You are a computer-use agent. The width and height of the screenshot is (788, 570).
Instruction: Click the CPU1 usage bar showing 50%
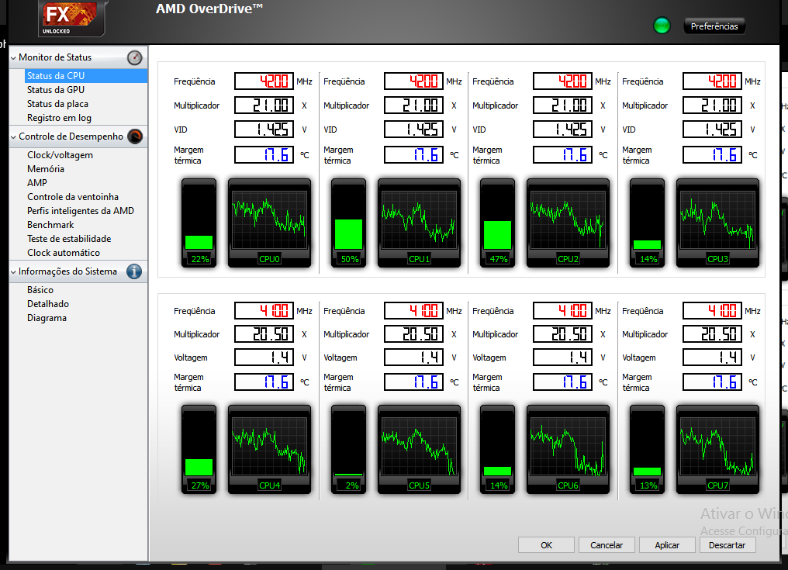pos(349,223)
